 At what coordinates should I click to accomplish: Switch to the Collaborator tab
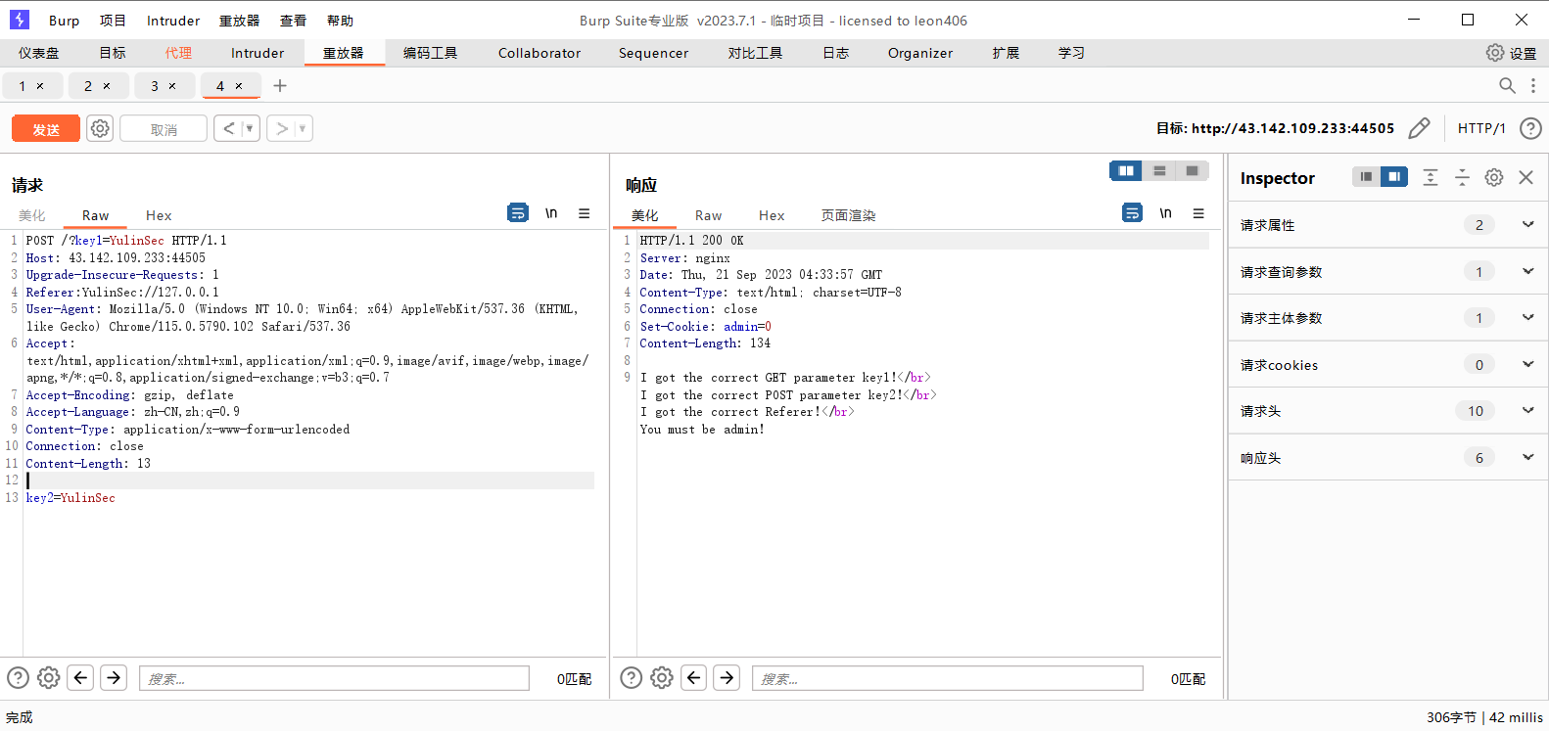pyautogui.click(x=540, y=53)
